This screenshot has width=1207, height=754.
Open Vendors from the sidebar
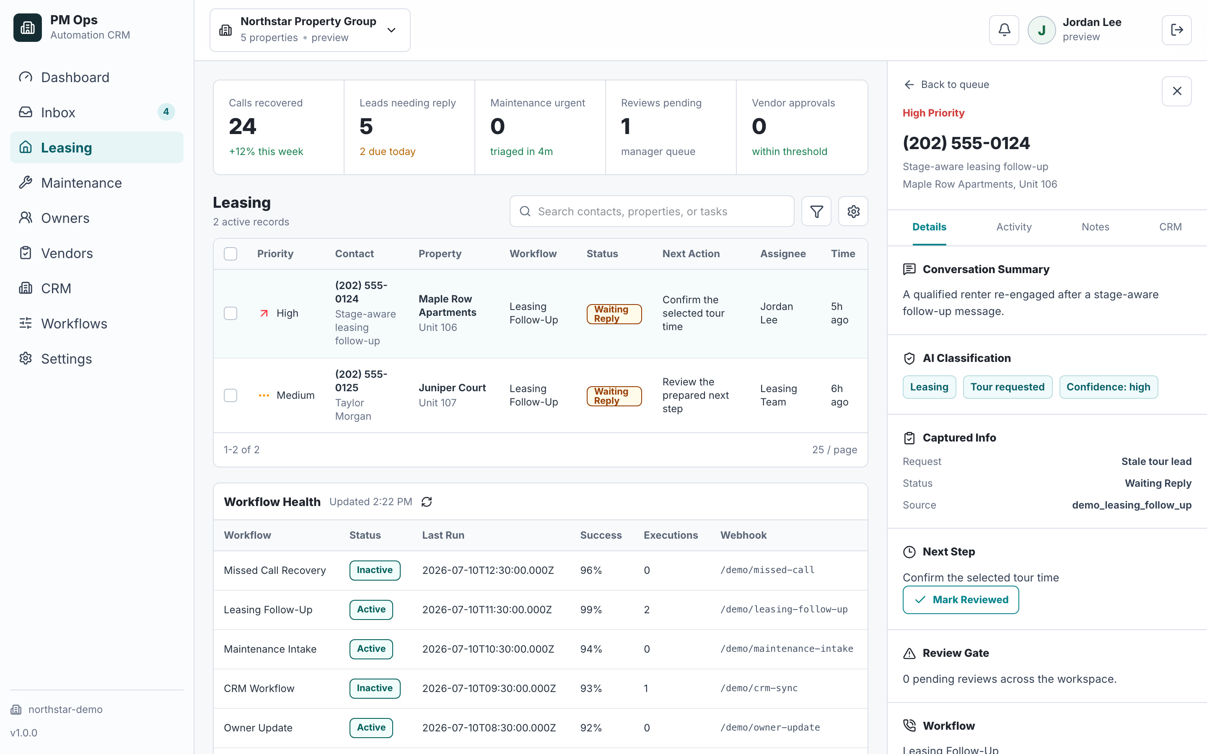click(x=97, y=253)
